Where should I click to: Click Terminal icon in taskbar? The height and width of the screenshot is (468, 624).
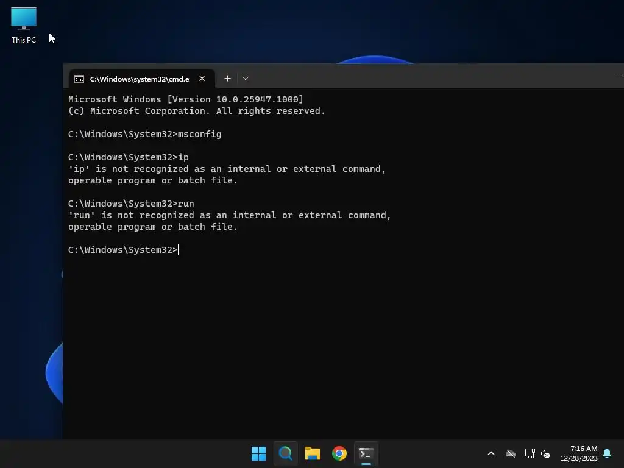tap(366, 453)
